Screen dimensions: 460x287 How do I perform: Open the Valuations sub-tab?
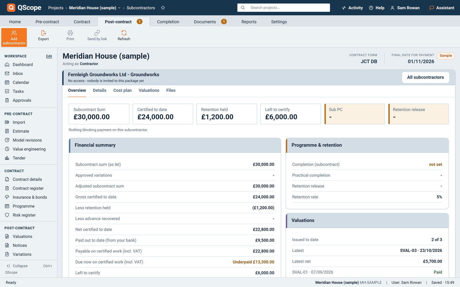[149, 90]
